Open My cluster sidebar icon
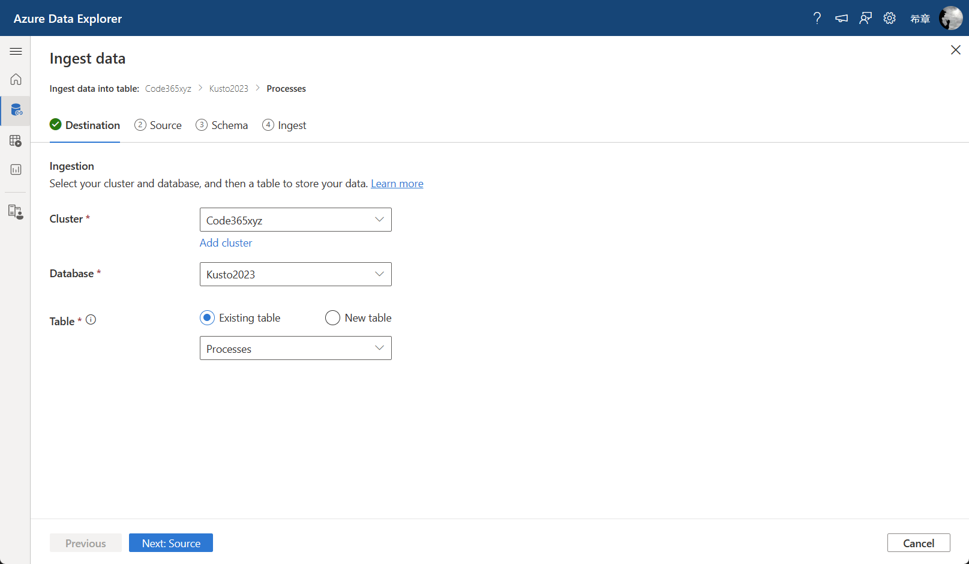Screen dimensions: 969x564 (16, 212)
